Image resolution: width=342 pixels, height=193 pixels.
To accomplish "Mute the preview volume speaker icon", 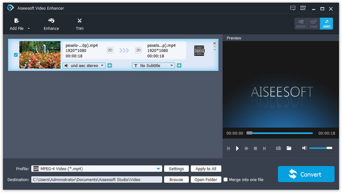I will 304,148.
